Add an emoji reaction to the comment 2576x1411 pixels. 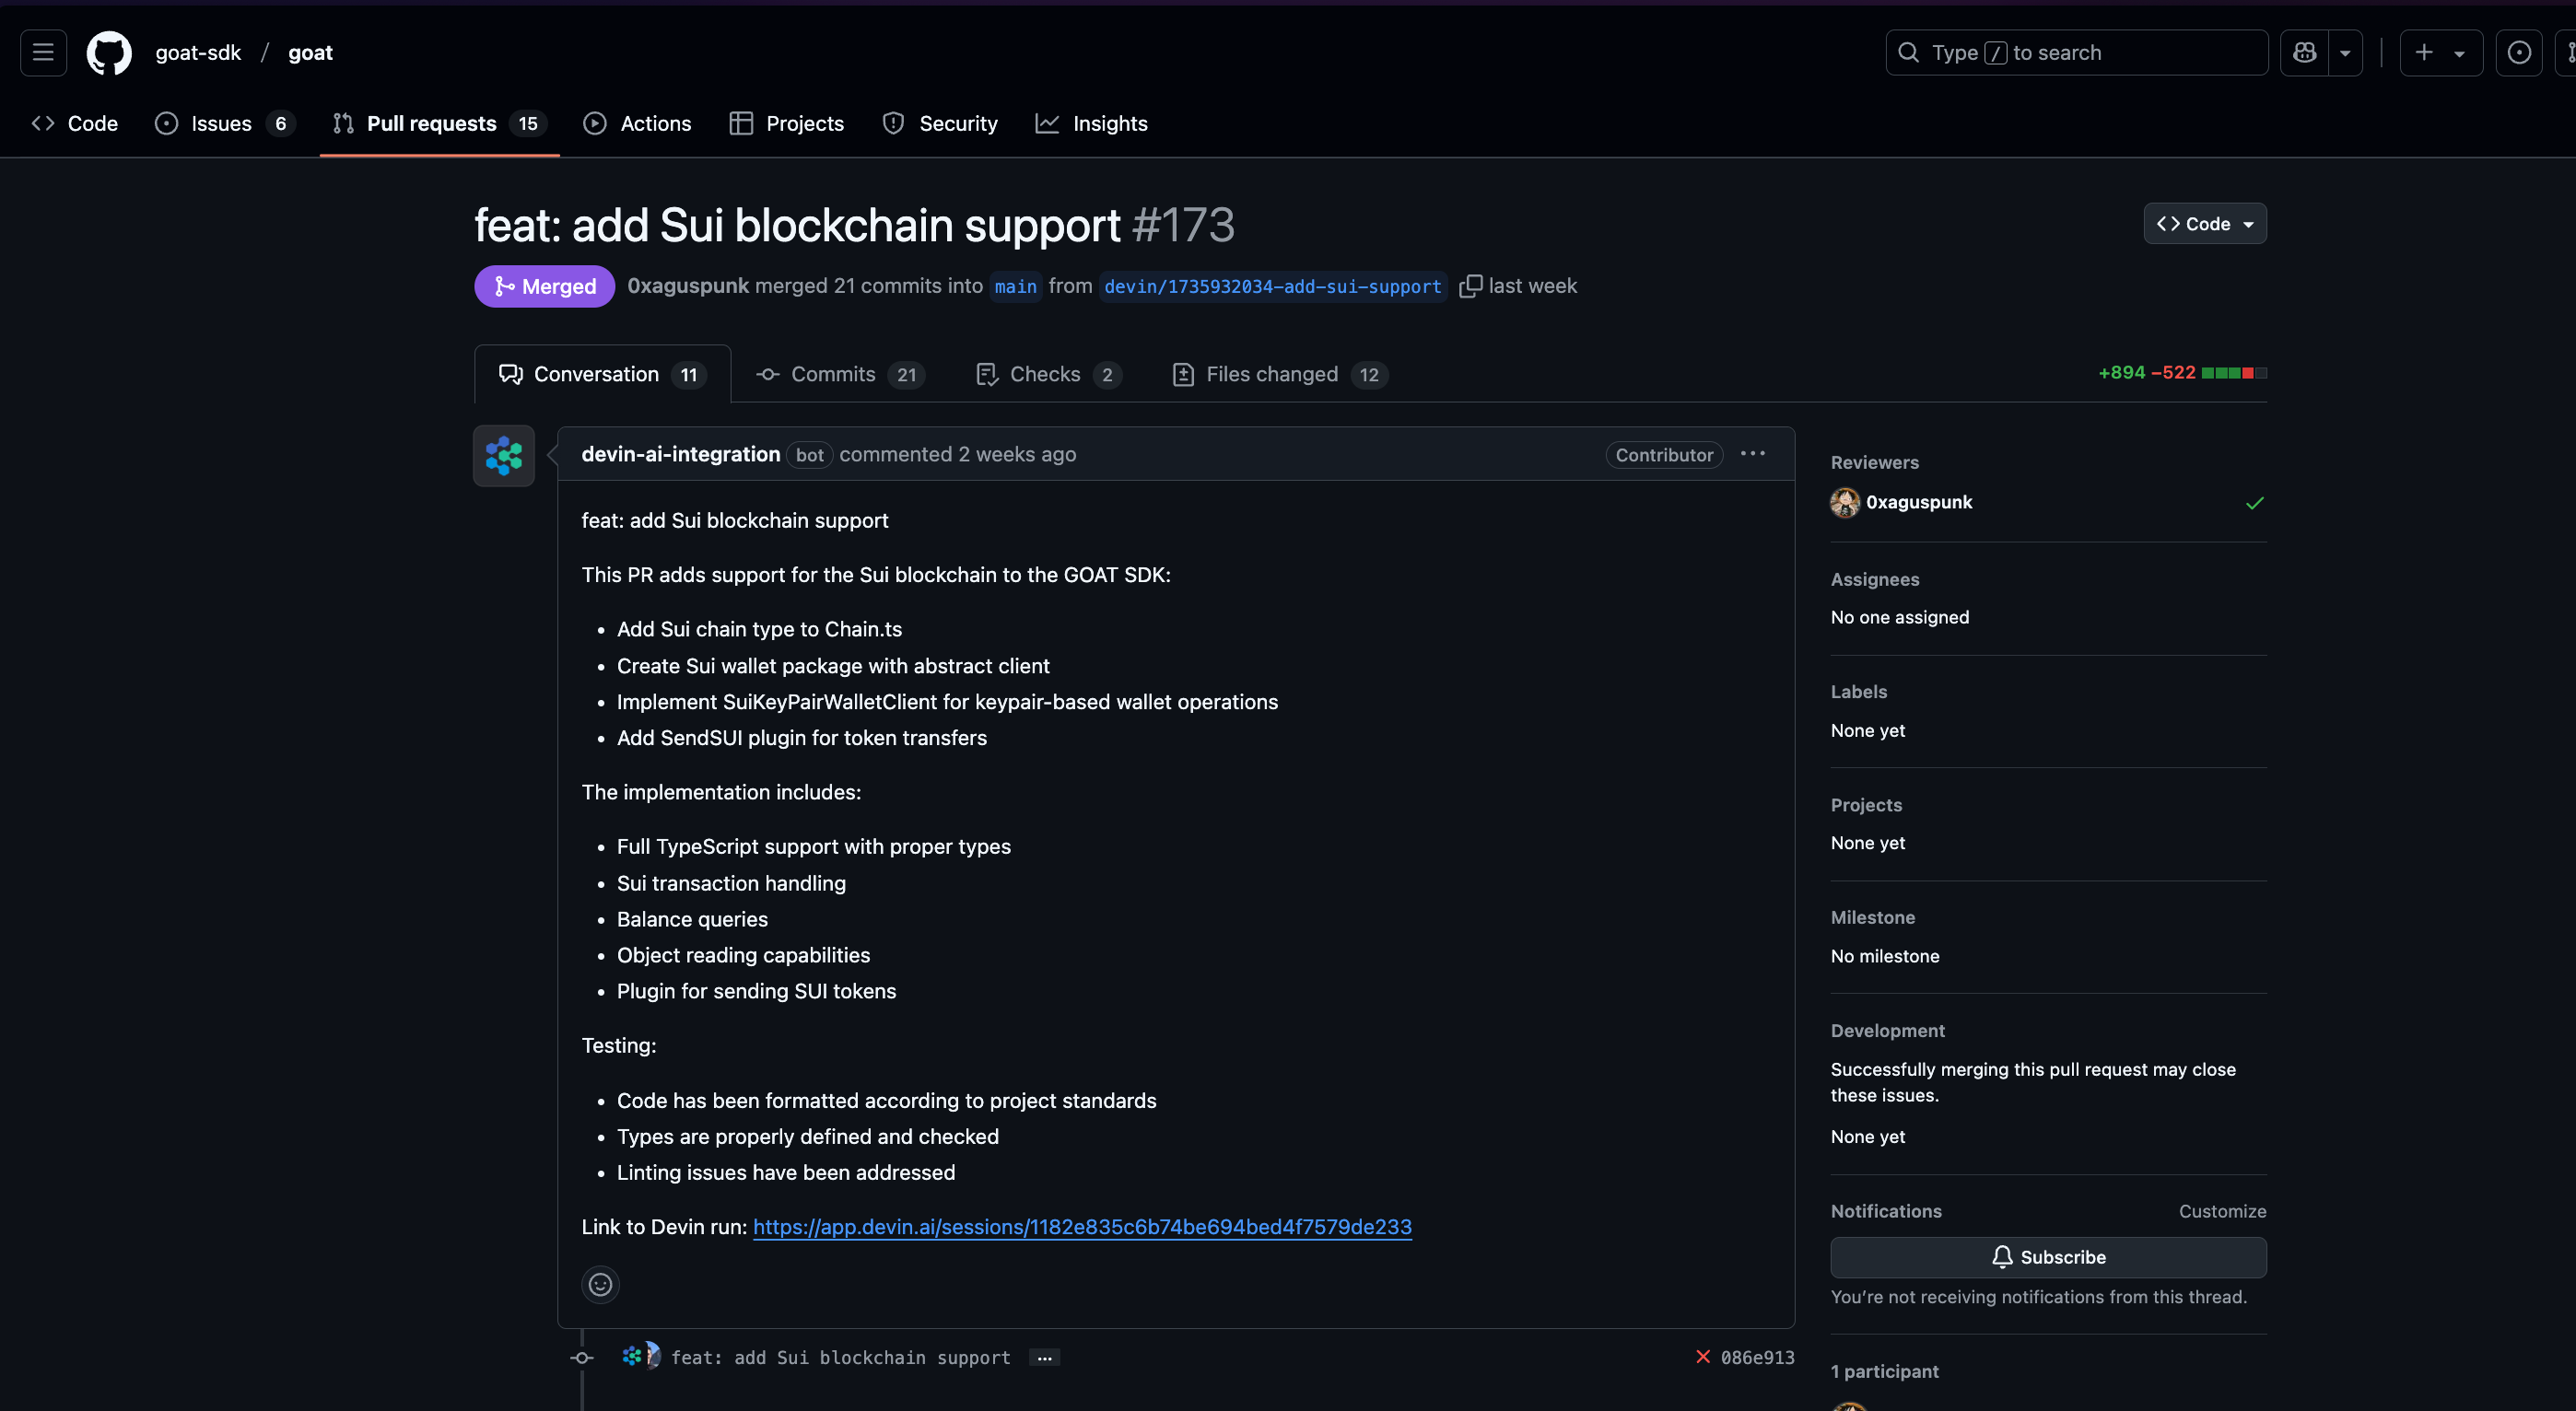(600, 1284)
